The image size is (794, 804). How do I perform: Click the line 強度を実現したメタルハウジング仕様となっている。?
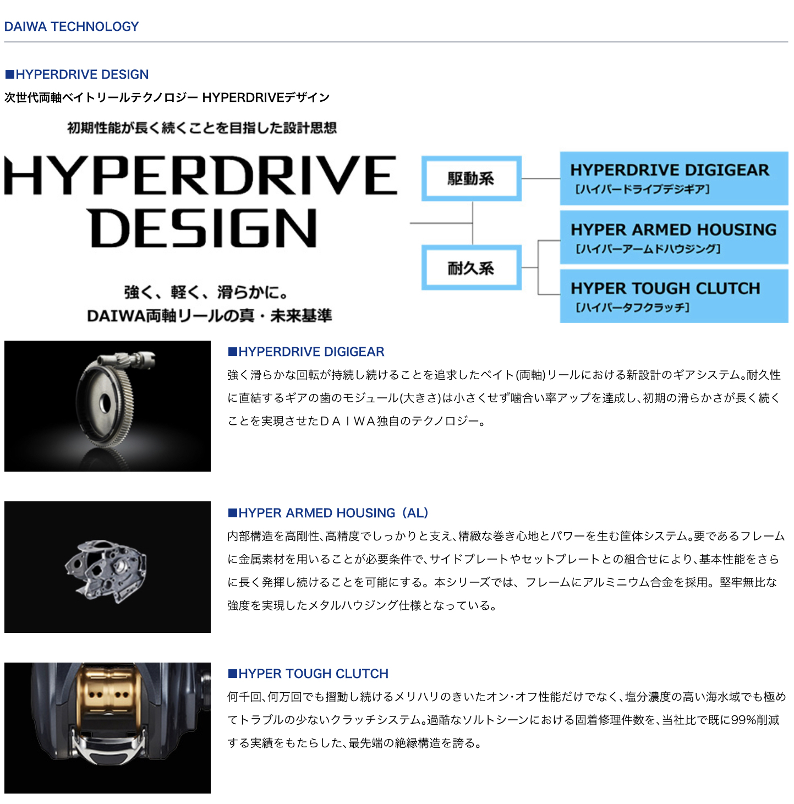363,605
